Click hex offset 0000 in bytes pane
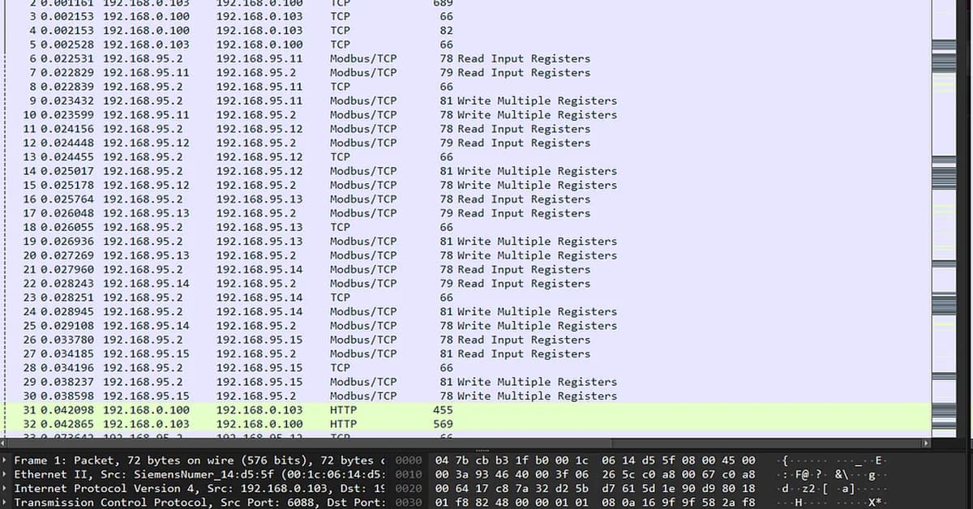973x509 pixels. 409,460
